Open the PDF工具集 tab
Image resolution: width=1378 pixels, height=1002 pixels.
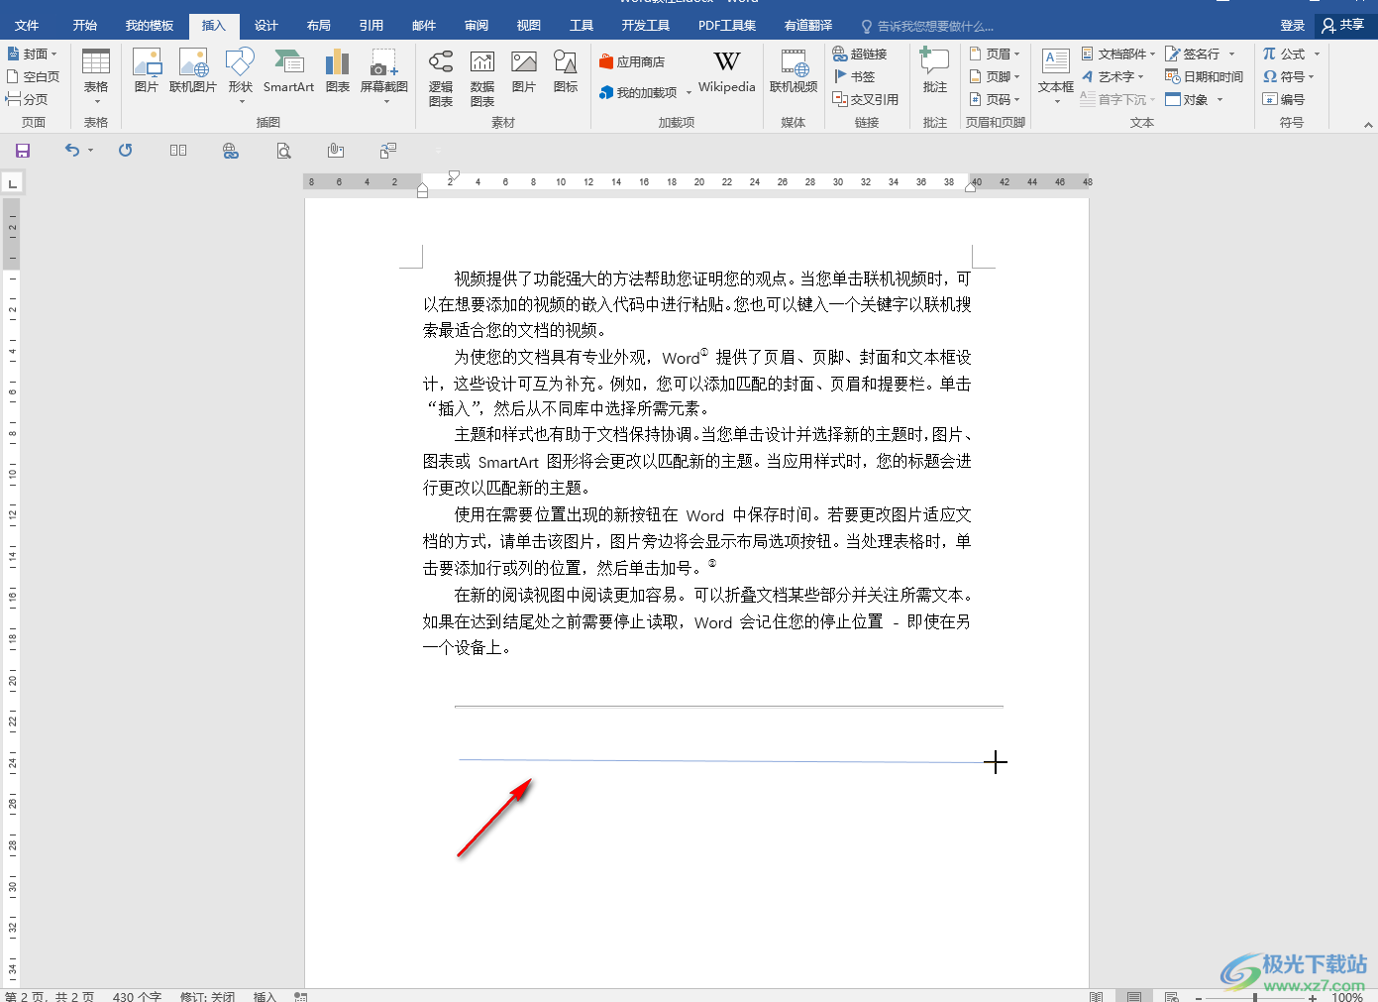(727, 26)
